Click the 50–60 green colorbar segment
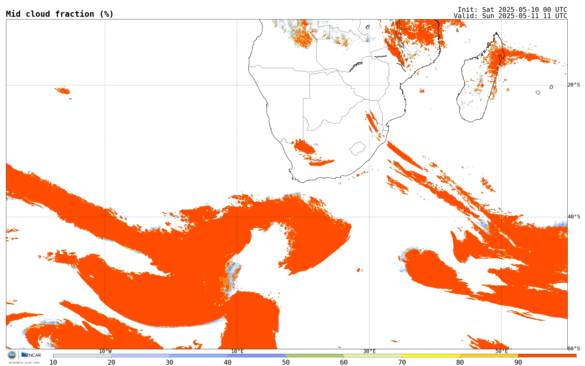The height and width of the screenshot is (366, 585). [x=315, y=356]
